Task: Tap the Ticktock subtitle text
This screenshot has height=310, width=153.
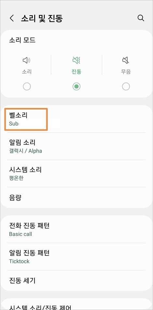Action: (19, 261)
